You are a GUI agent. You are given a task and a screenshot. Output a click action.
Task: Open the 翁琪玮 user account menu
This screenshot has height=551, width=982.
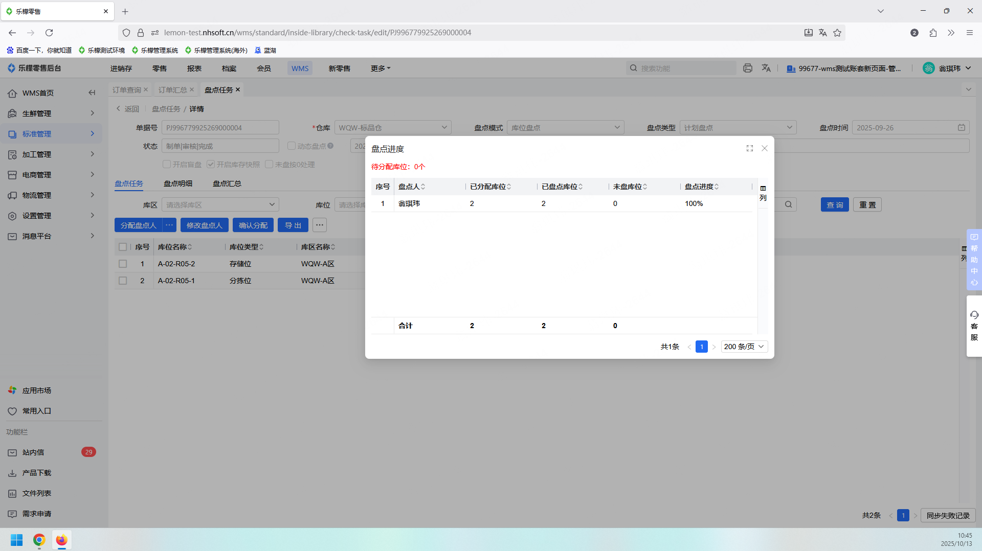pyautogui.click(x=947, y=68)
